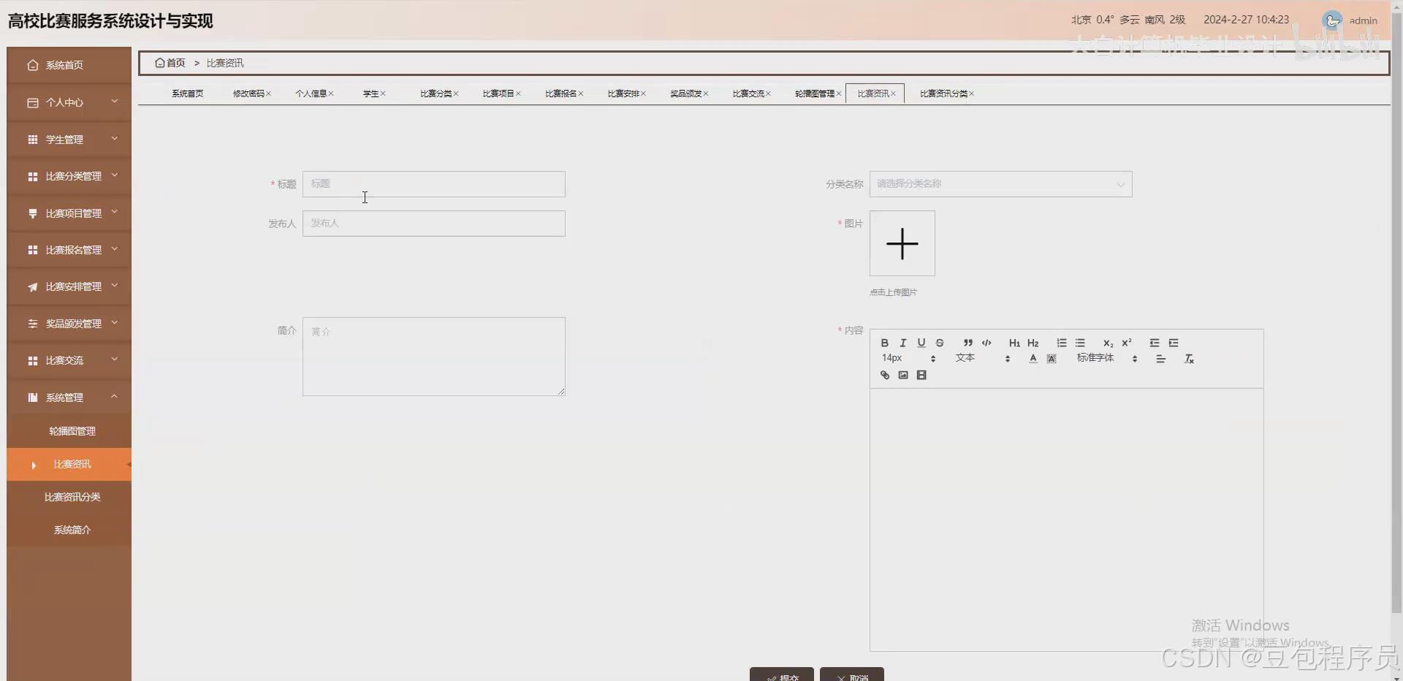The height and width of the screenshot is (681, 1403).
Task: Insert a video in the editor
Action: coord(921,375)
